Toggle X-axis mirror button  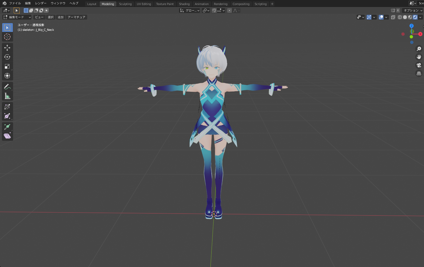coord(398,10)
